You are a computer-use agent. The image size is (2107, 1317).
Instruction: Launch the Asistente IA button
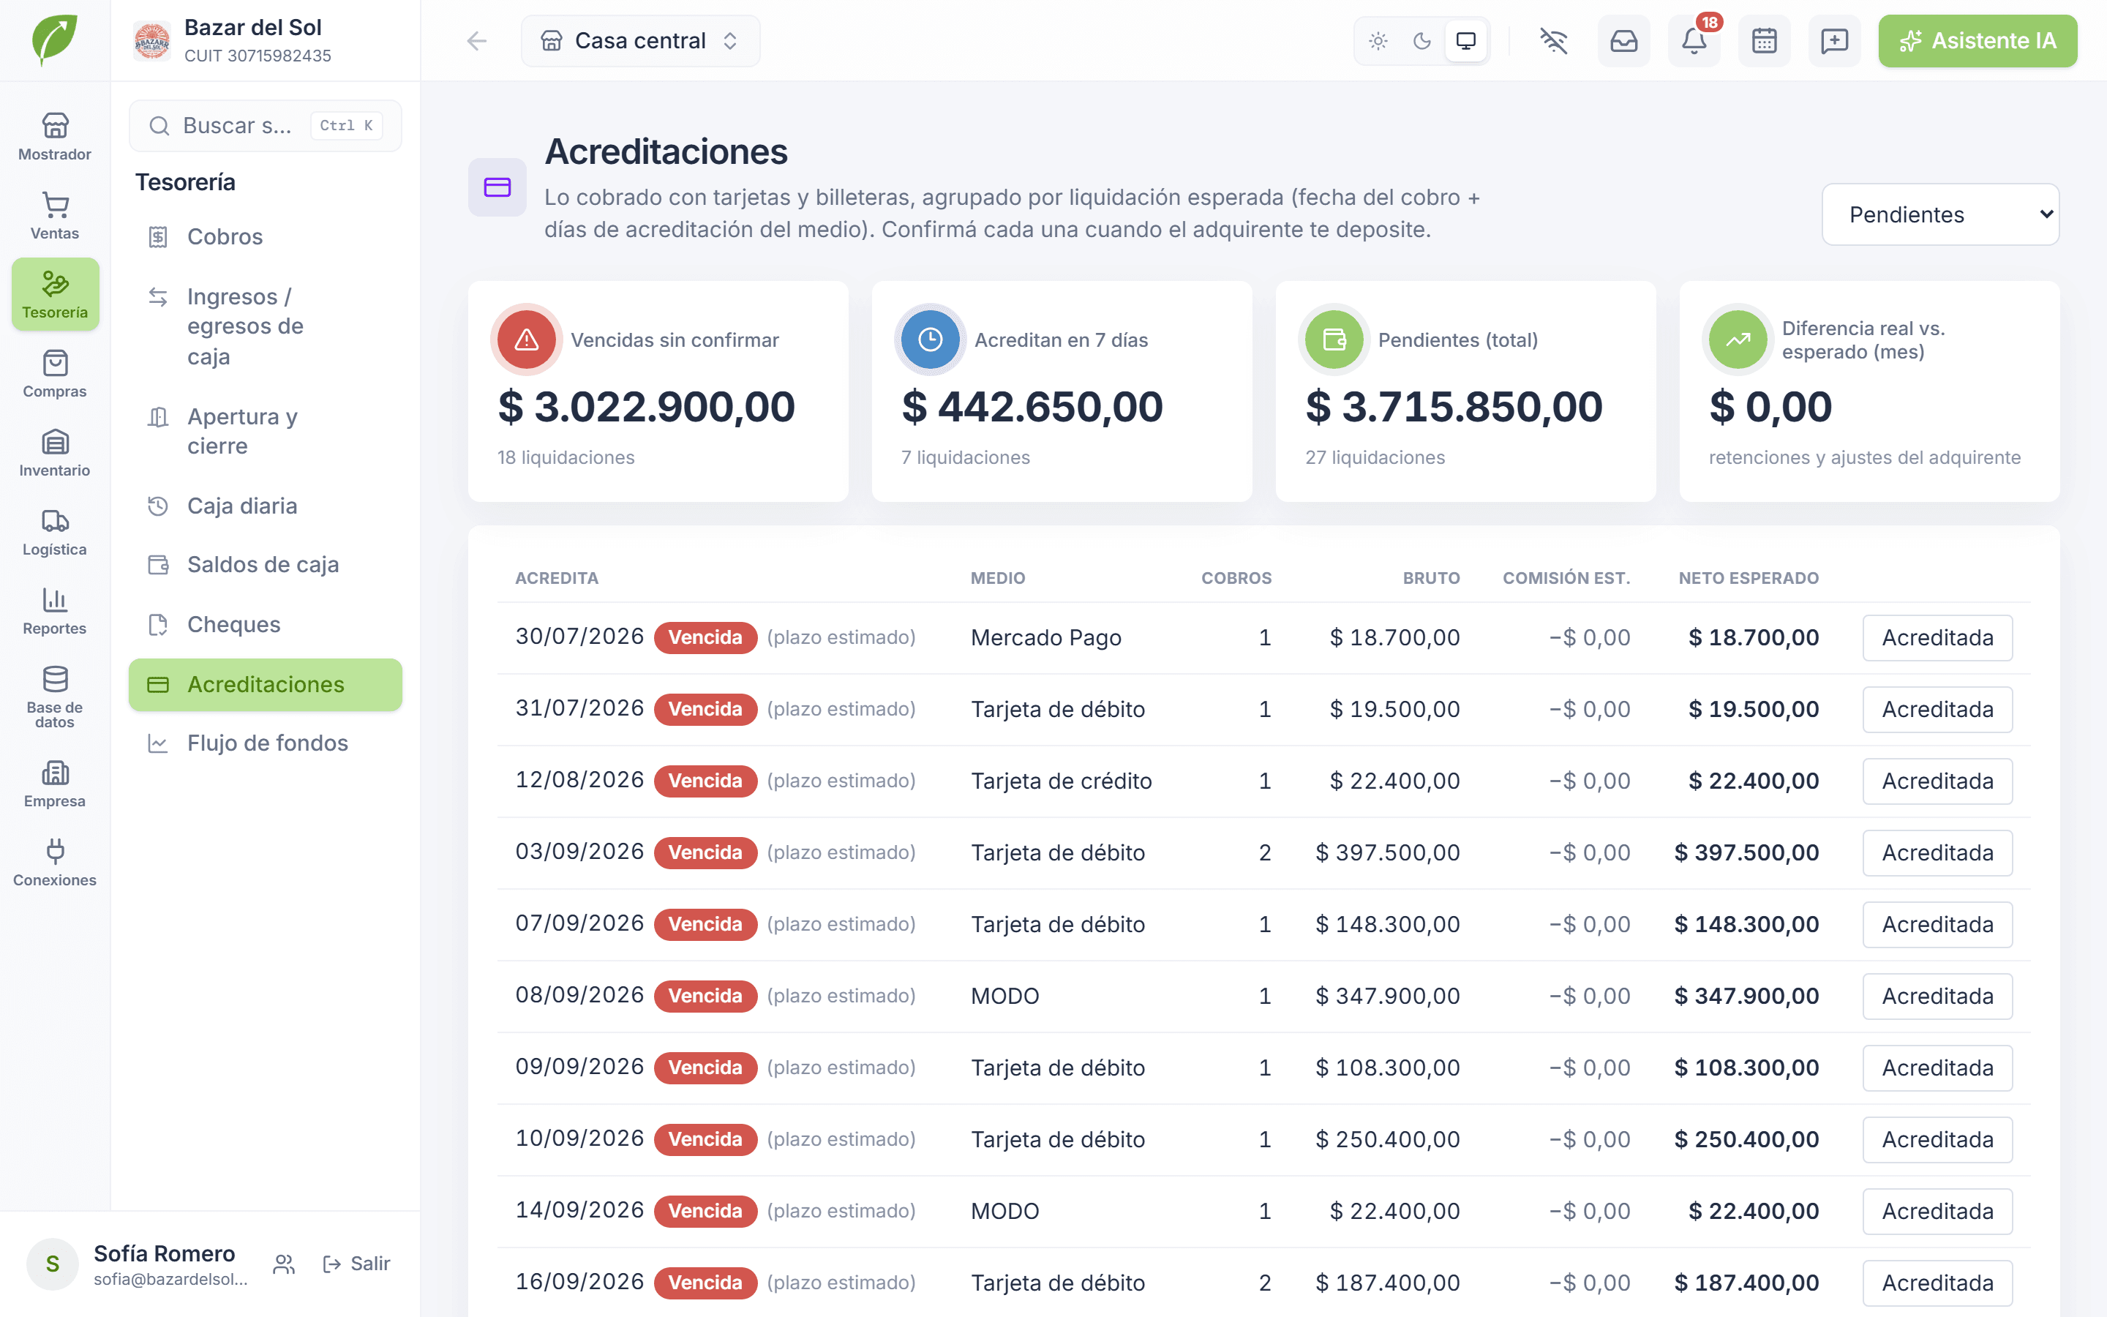[x=1978, y=41]
